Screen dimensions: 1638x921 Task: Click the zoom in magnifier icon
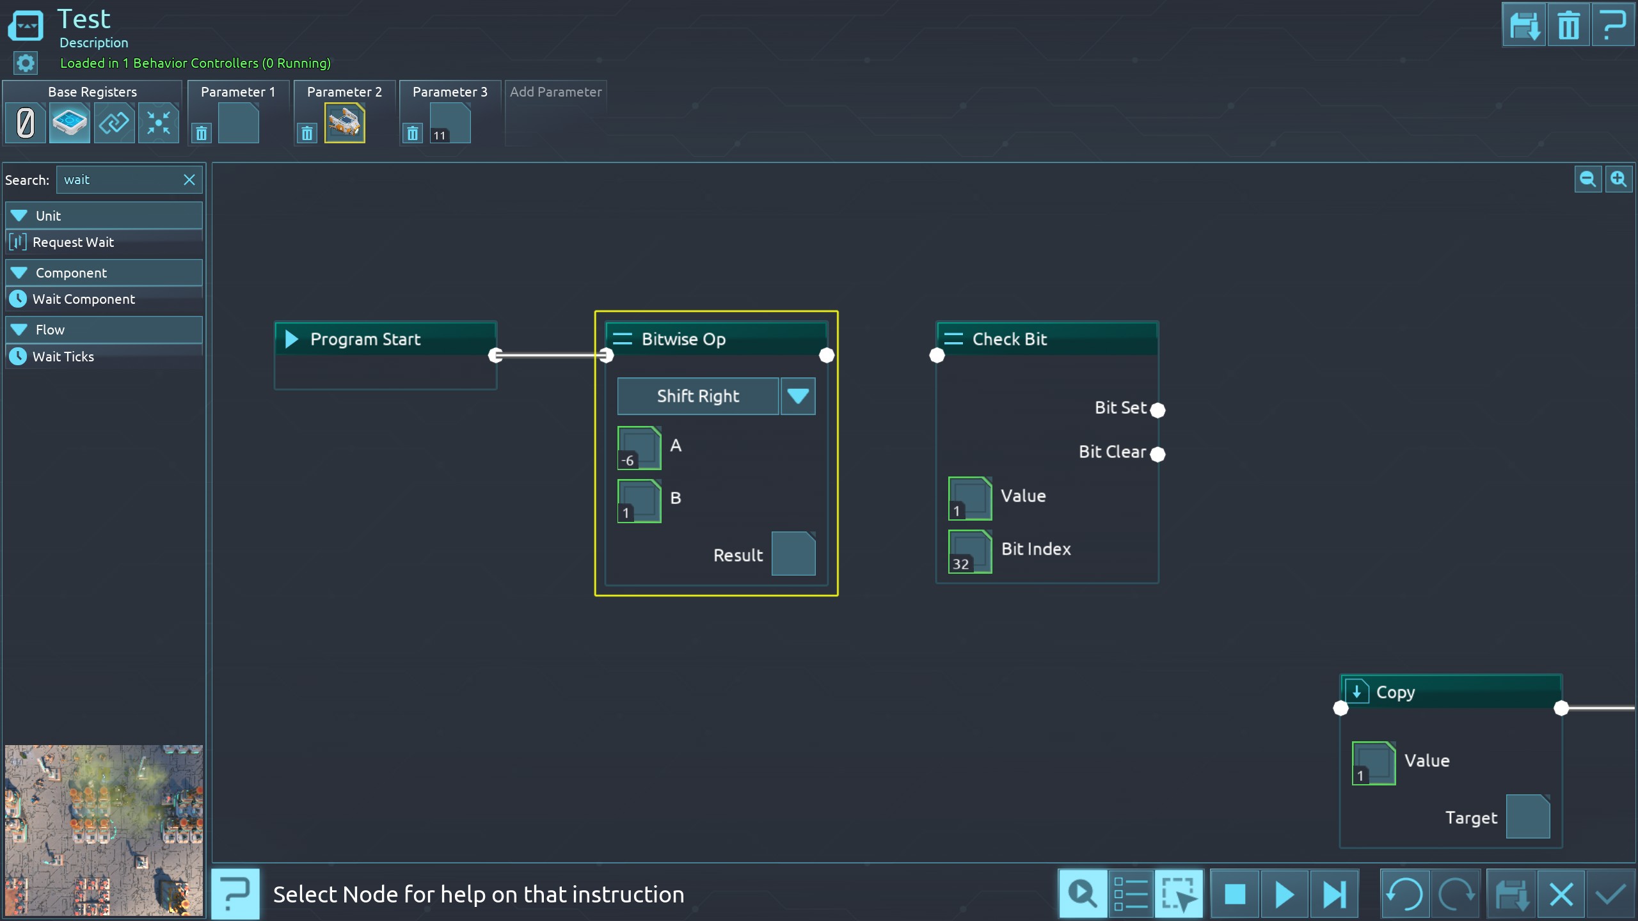[1619, 180]
